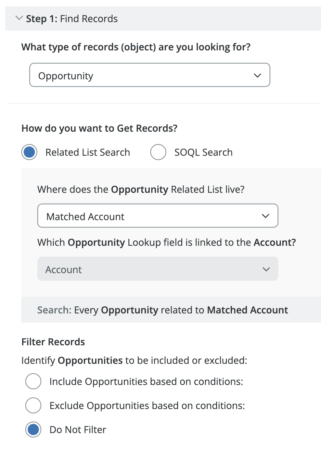Click the Do Not Filter label text
Viewport: 321px width, 450px height.
78,430
